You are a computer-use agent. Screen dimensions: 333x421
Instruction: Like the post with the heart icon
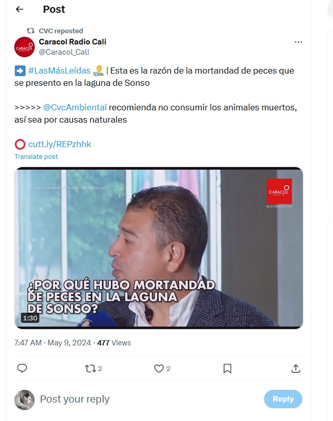coord(159,368)
